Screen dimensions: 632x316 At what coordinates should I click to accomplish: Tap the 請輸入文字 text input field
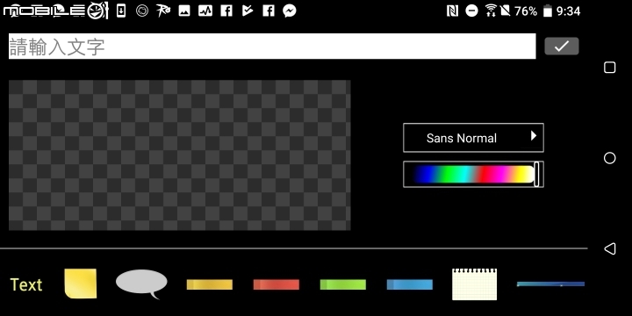(272, 47)
